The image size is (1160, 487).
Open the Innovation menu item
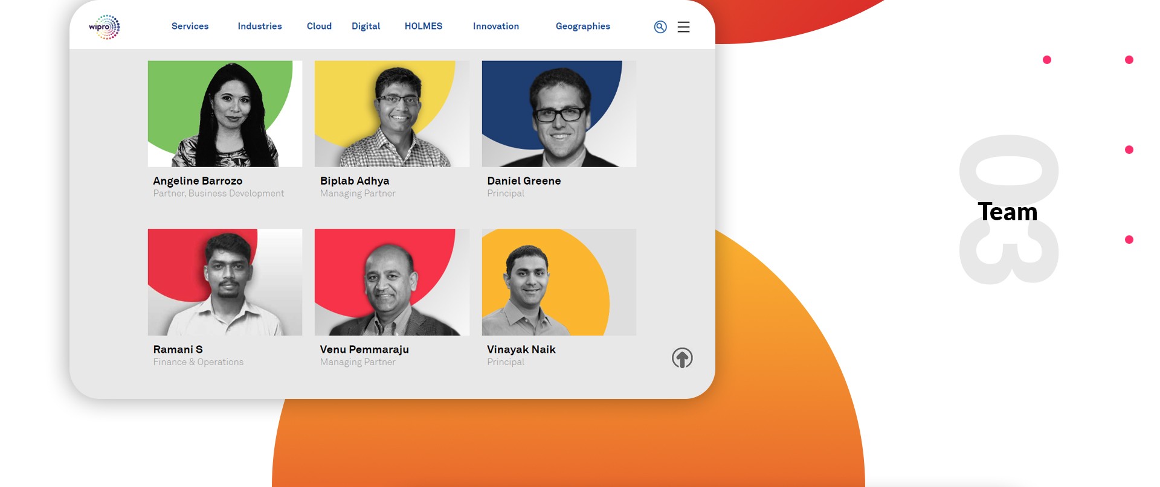tap(496, 26)
